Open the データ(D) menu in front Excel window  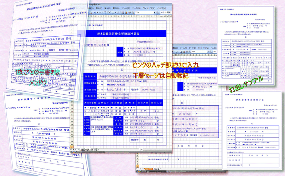click(x=136, y=8)
